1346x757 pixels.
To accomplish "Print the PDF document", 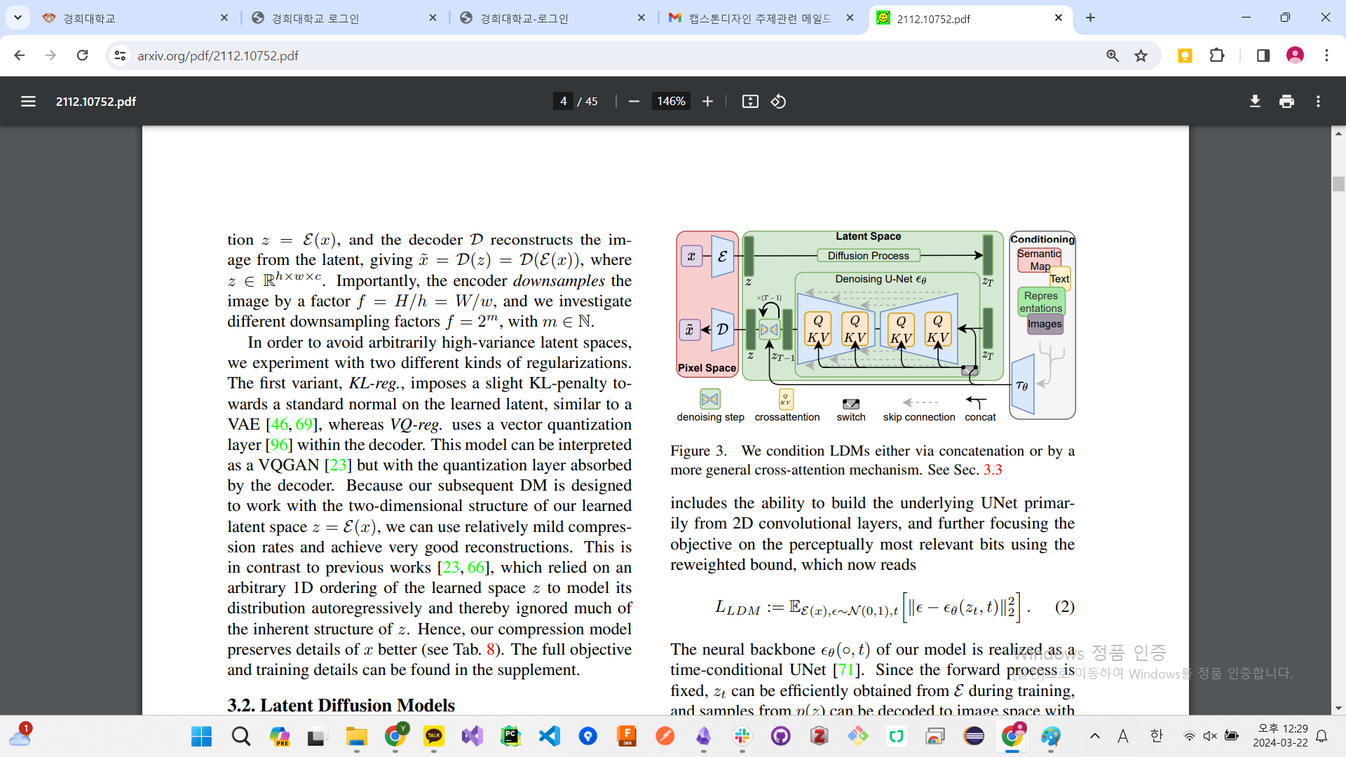I will click(x=1286, y=102).
